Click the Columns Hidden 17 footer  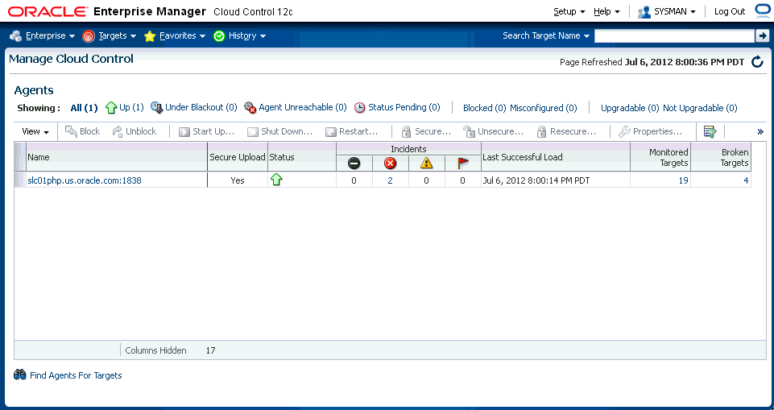[170, 350]
